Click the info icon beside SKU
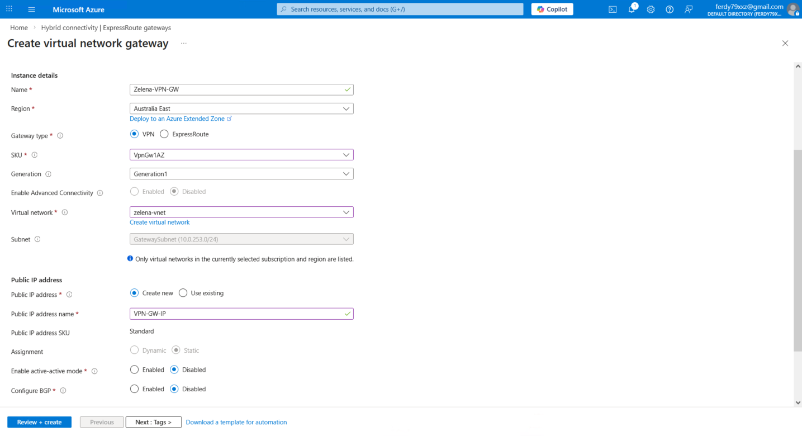The image size is (802, 436). (35, 155)
